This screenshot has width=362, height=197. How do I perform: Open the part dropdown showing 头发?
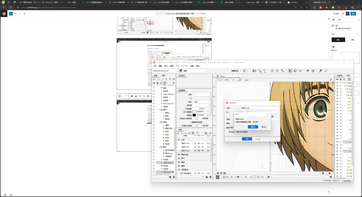click(x=202, y=102)
